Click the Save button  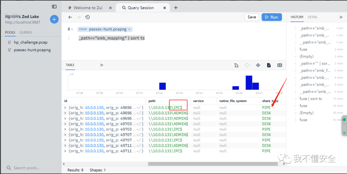[252, 17]
